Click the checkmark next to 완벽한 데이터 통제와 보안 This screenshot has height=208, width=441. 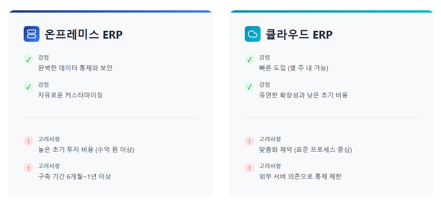[28, 60]
